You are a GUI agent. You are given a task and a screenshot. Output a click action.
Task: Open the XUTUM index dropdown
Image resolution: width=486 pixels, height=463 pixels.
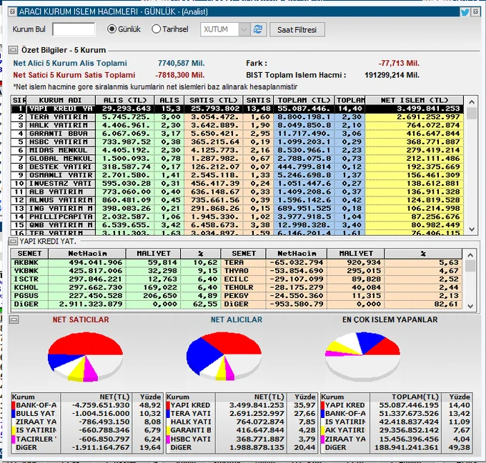244,29
